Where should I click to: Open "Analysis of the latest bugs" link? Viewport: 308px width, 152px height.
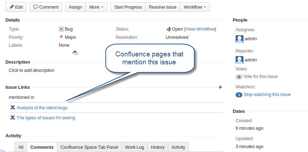pos(42,107)
